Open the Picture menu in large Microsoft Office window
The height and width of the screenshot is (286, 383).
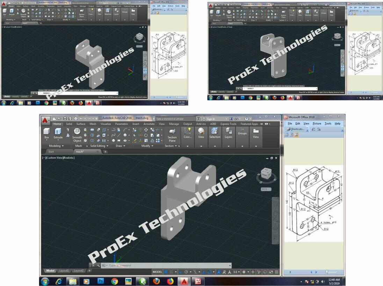[x=317, y=123]
